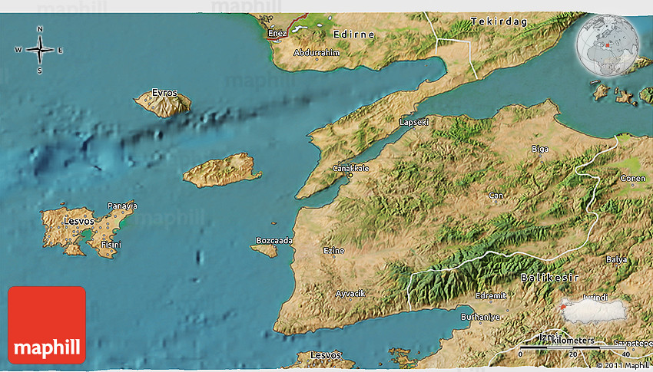Click the Panayia label on Lesvos island
Screen dimensions: 653x372
click(122, 206)
